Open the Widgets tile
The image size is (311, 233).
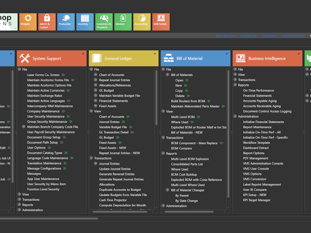(28, 22)
